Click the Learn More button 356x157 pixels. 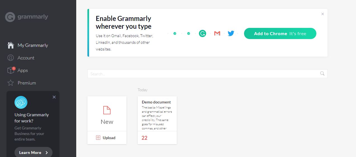point(34,153)
